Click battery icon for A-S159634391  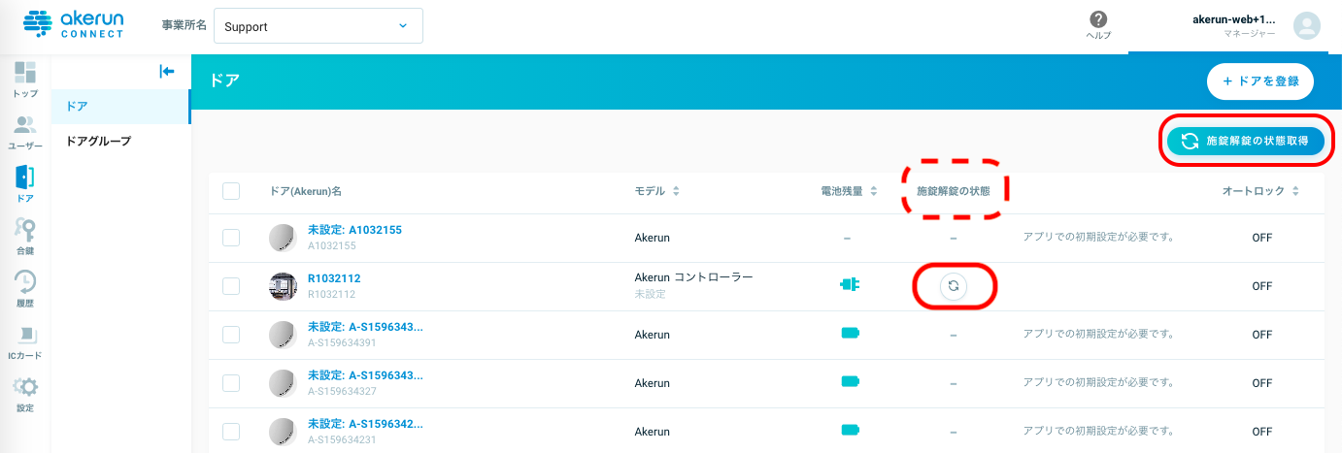[x=851, y=333]
